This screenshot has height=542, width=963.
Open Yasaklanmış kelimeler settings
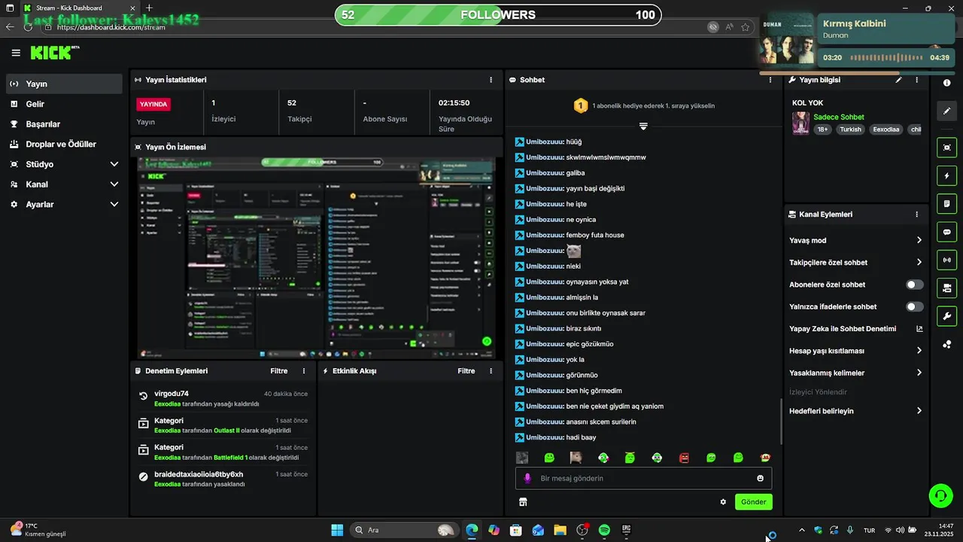[856, 373]
